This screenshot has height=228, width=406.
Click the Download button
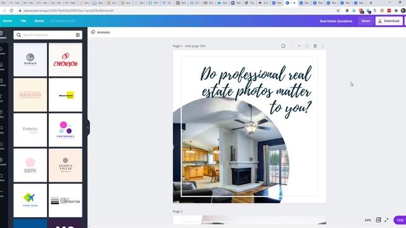389,21
